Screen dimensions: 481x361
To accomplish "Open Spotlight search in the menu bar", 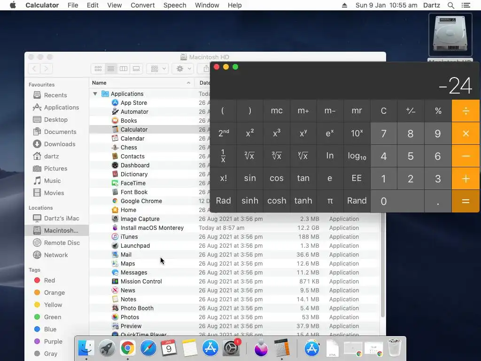I will (x=450, y=5).
